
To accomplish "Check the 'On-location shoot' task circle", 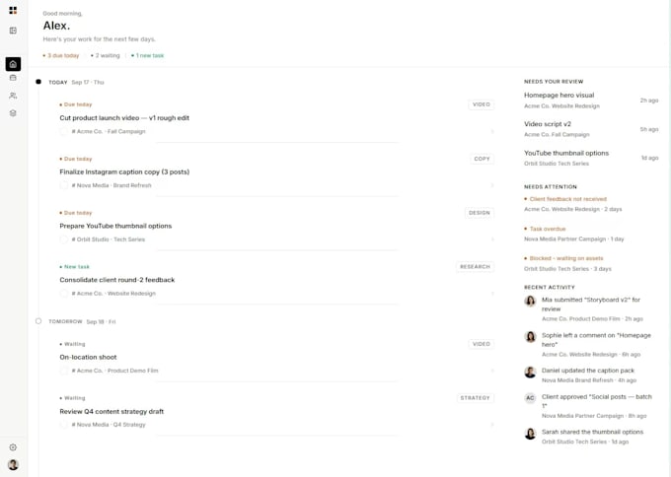I will point(64,371).
